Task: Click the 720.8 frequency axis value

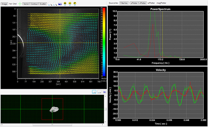Action: [182, 59]
